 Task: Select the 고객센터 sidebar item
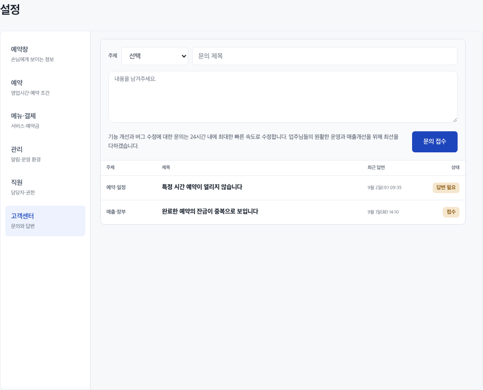(x=45, y=221)
